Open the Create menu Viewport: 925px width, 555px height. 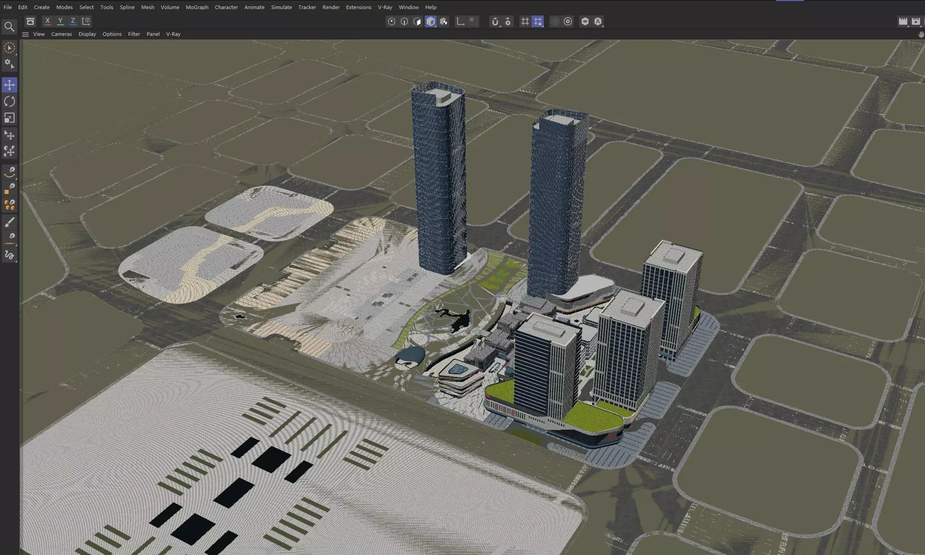tap(42, 7)
